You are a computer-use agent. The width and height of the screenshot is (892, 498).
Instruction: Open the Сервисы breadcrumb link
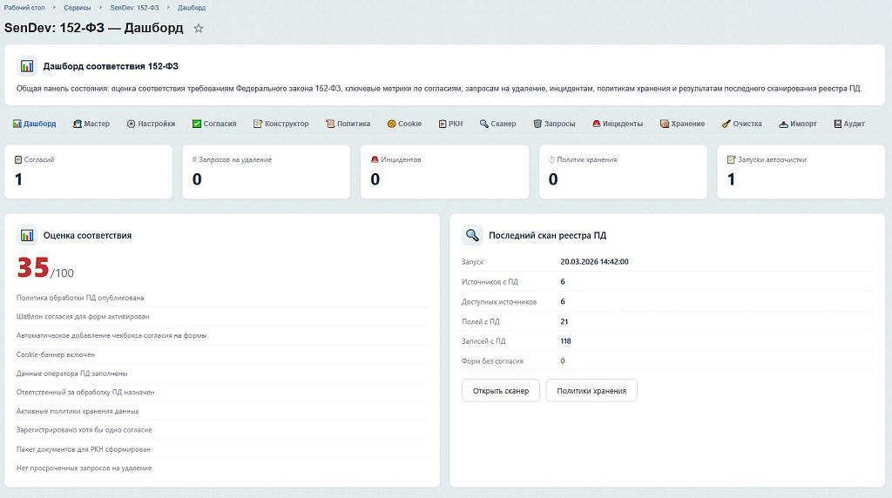tap(78, 7)
